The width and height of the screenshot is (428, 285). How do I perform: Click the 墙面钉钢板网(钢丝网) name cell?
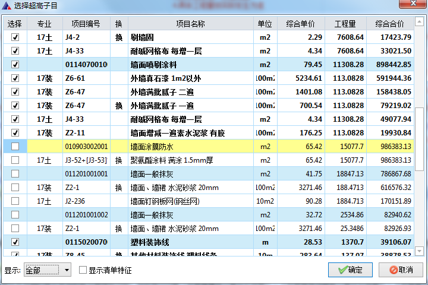click(x=191, y=201)
